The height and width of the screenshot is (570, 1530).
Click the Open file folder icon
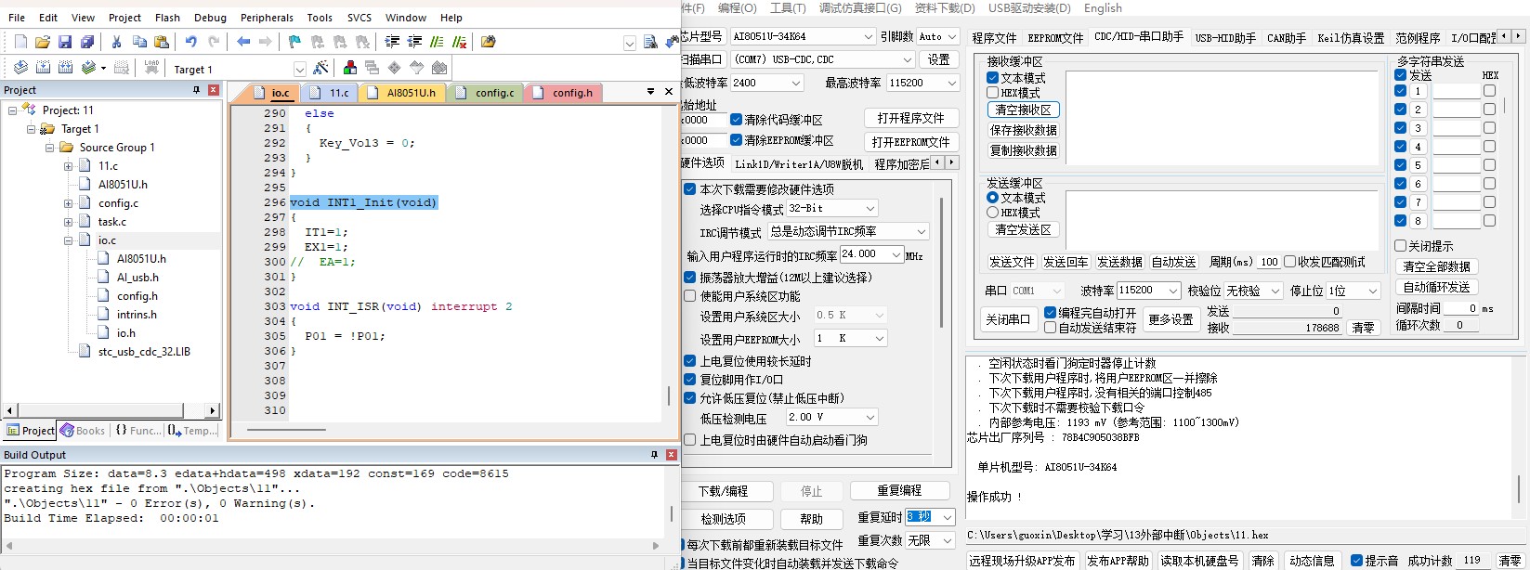[x=43, y=42]
